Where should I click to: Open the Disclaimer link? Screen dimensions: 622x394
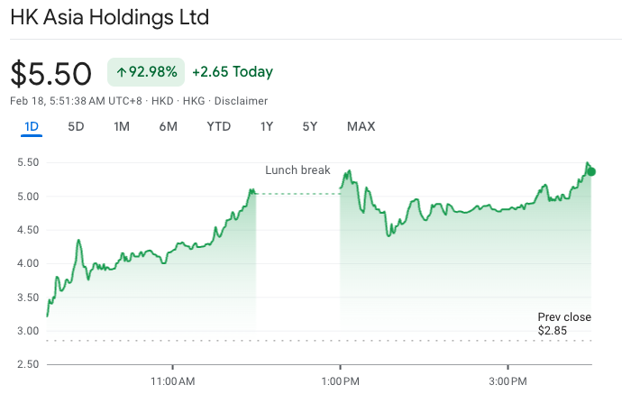[x=241, y=101]
